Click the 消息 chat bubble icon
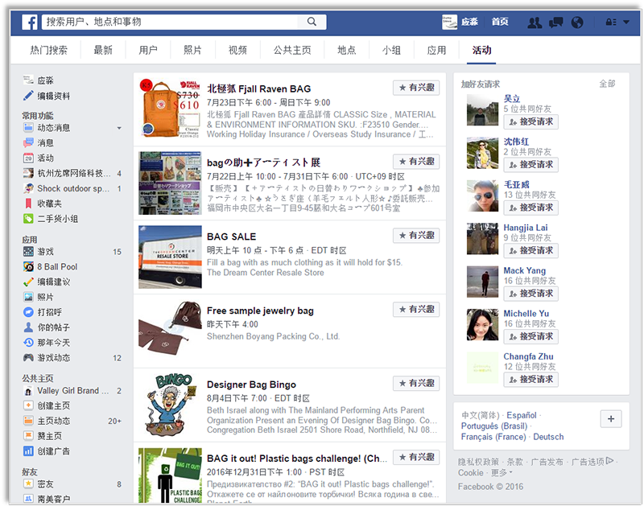The height and width of the screenshot is (506, 644). (28, 143)
